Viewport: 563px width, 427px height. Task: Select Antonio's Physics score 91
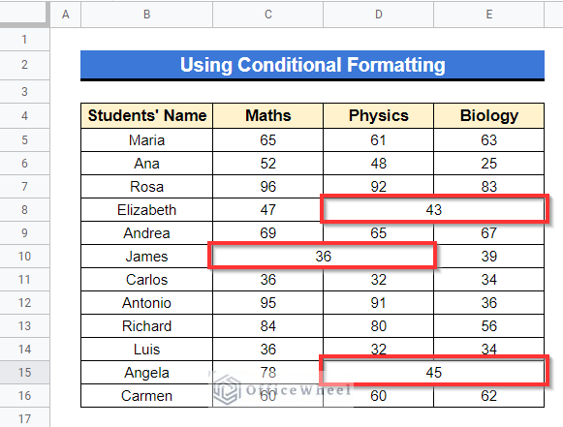[379, 302]
